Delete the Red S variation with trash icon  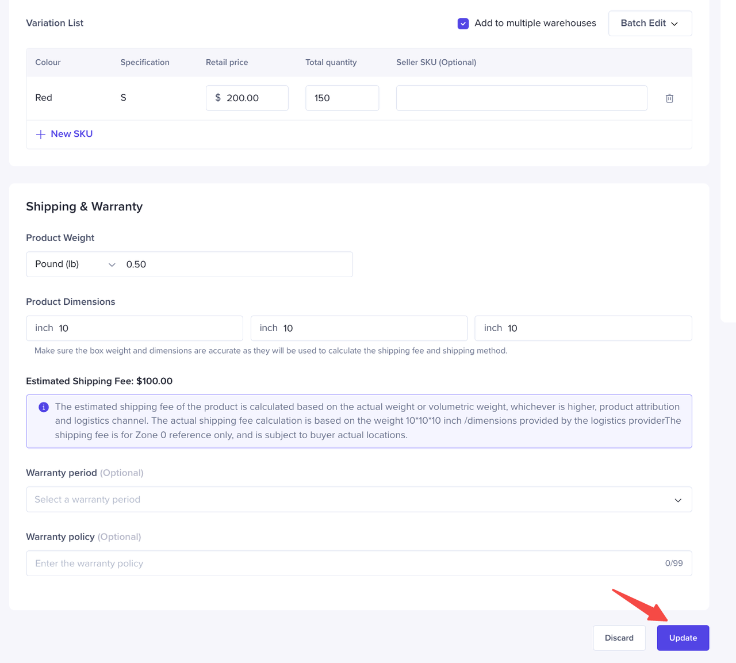pyautogui.click(x=669, y=98)
